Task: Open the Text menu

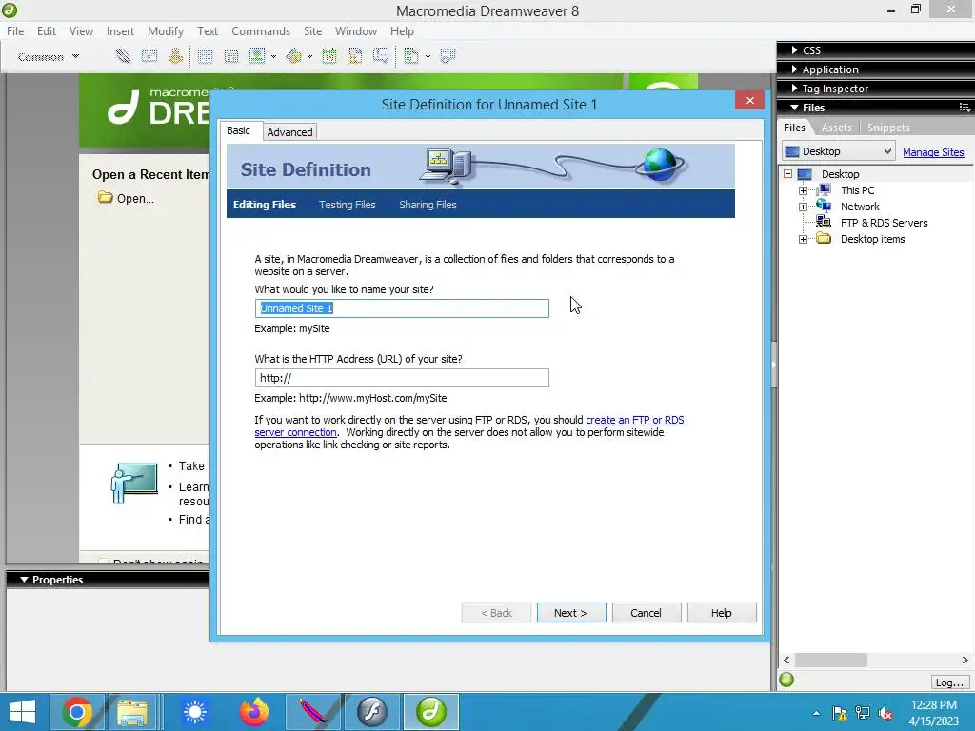Action: [x=208, y=31]
